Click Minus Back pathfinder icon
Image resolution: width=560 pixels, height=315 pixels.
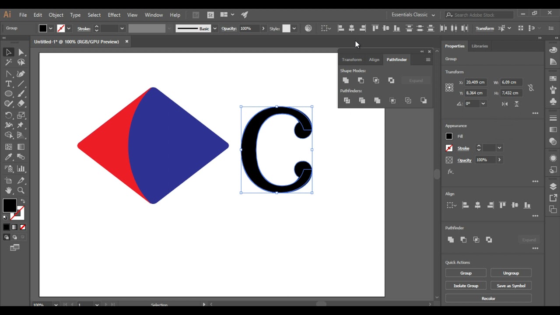(x=423, y=100)
